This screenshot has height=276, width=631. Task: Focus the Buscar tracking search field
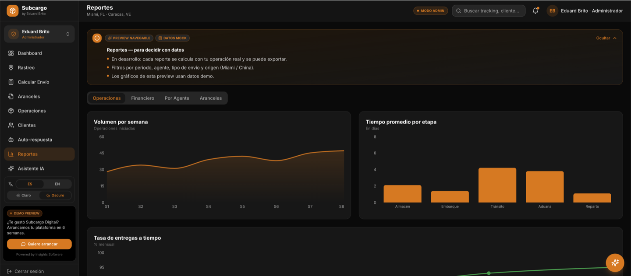(x=489, y=11)
